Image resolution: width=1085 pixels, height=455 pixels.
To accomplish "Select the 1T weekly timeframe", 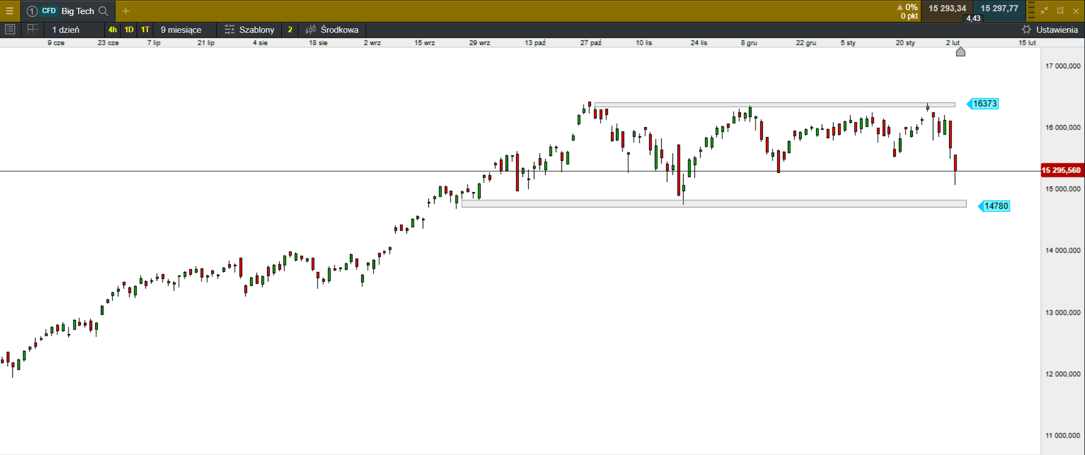I will click(x=145, y=29).
